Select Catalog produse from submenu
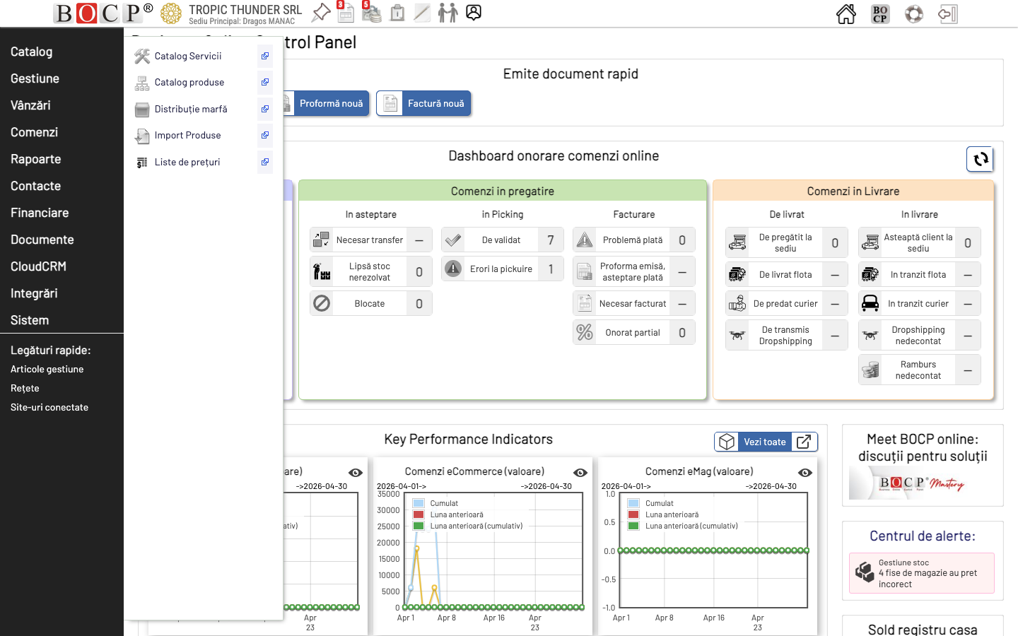Viewport: 1018px width, 636px height. pos(189,83)
